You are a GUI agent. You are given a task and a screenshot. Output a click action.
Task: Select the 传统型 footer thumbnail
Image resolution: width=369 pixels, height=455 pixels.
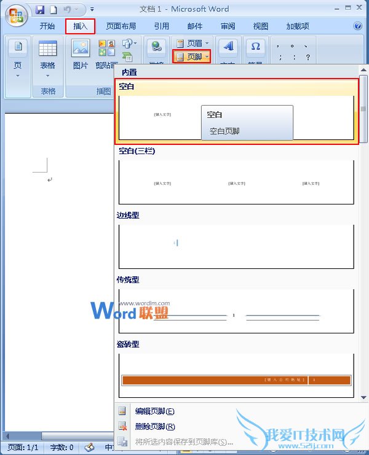236,311
